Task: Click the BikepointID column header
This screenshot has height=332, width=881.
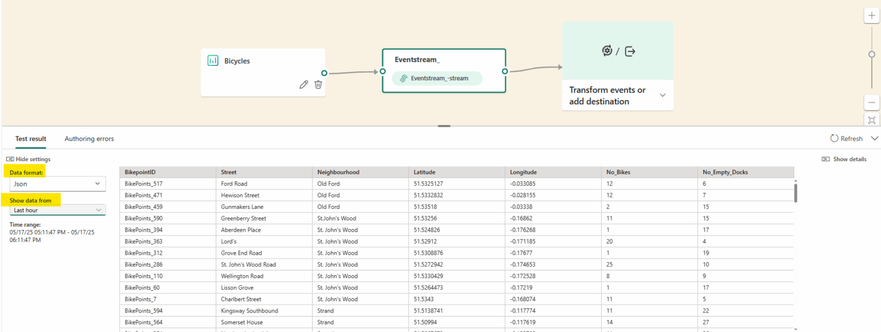Action: click(168, 172)
